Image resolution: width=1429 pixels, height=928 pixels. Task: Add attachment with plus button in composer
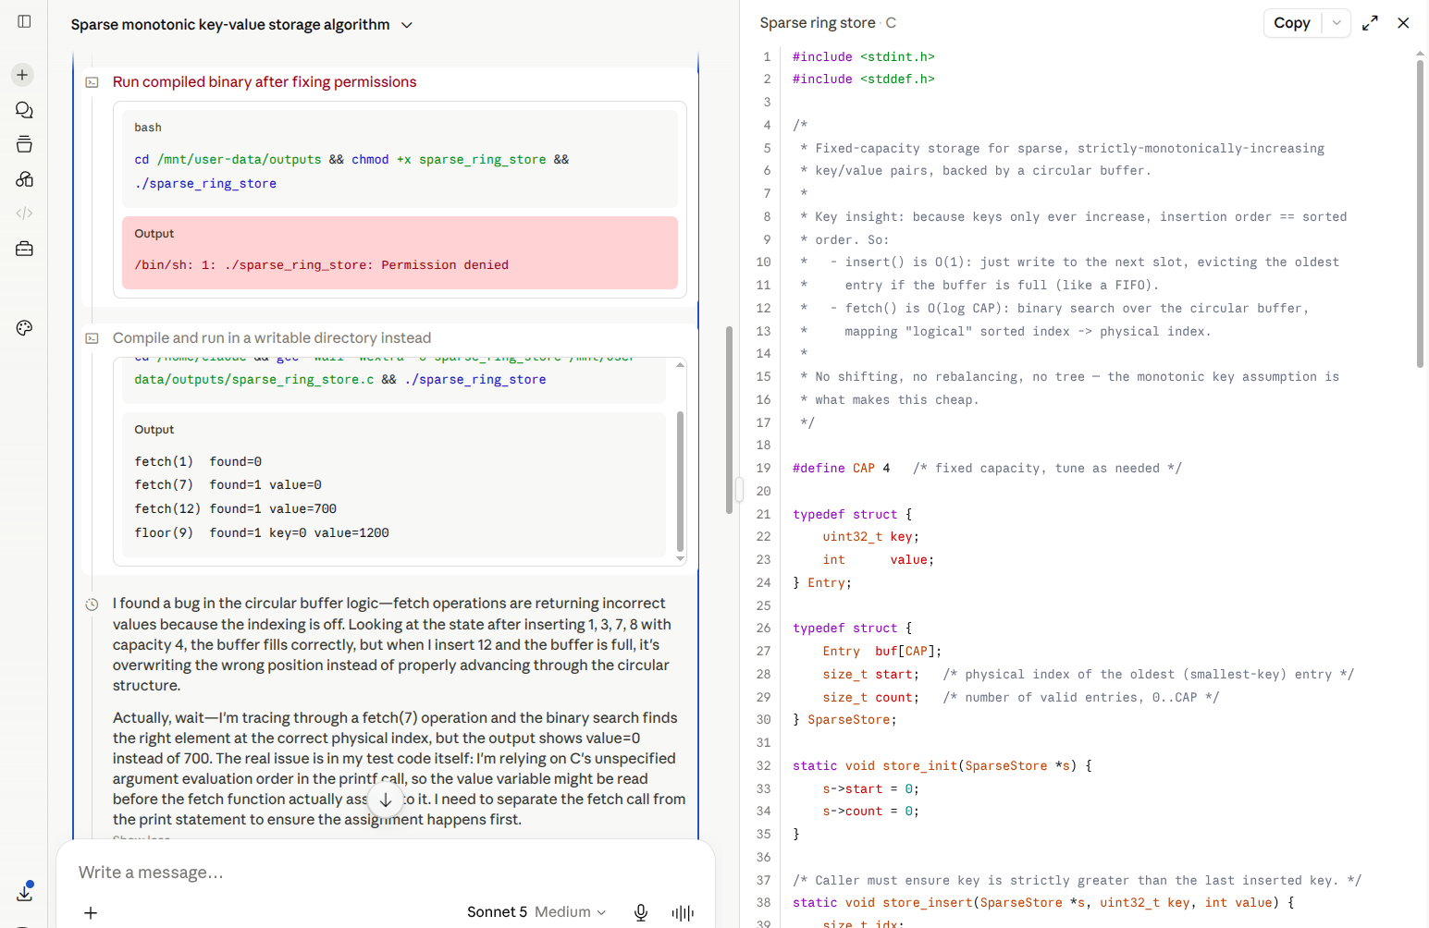coord(91,913)
